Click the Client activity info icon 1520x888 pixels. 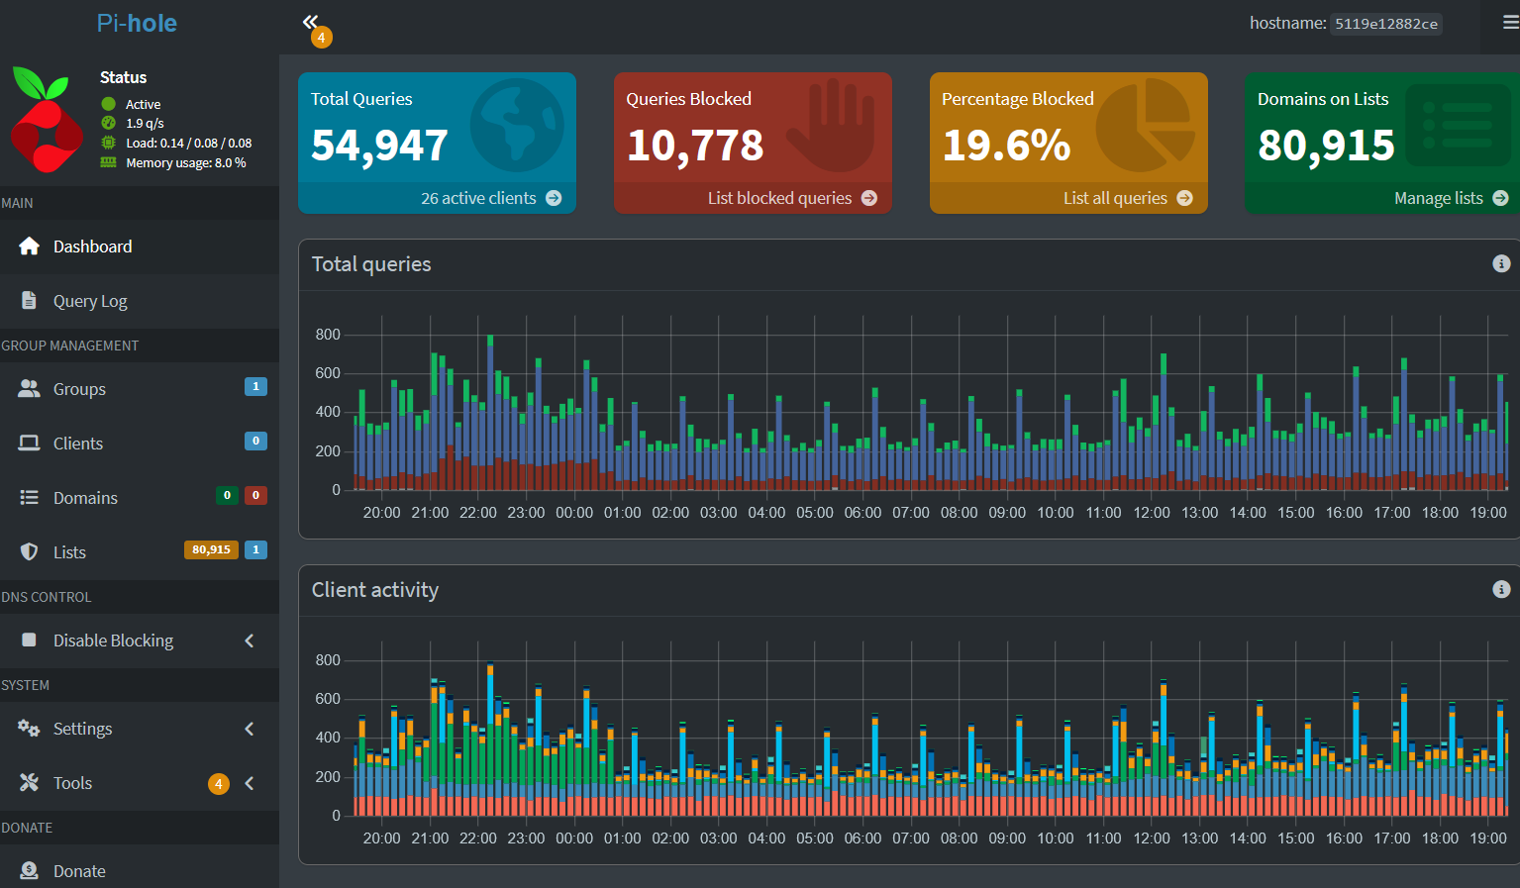(1501, 589)
